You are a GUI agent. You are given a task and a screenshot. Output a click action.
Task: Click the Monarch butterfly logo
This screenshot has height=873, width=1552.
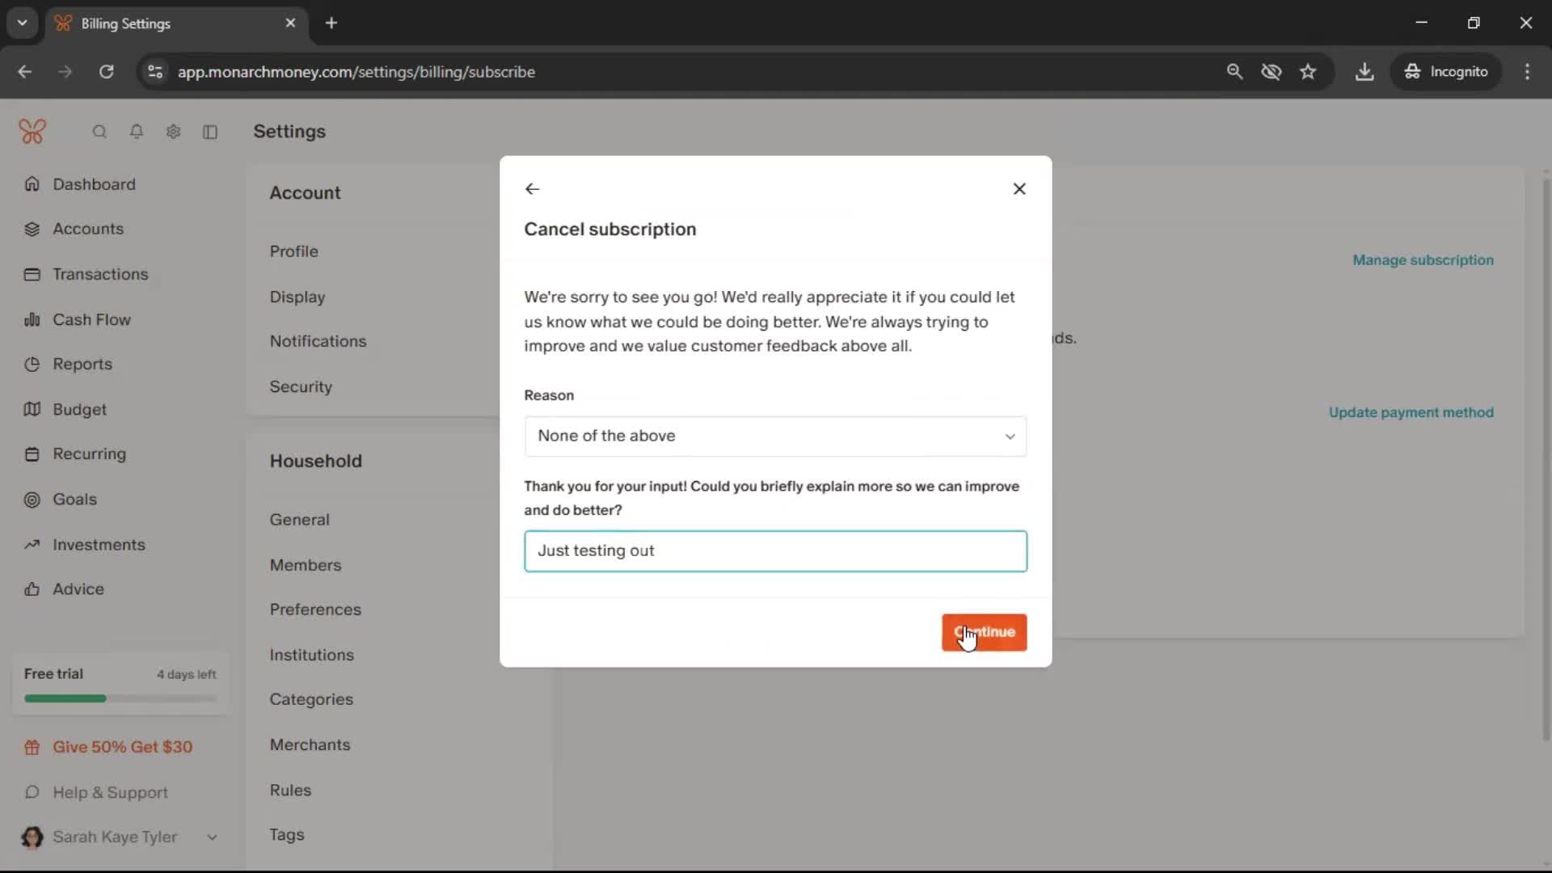[x=32, y=131]
